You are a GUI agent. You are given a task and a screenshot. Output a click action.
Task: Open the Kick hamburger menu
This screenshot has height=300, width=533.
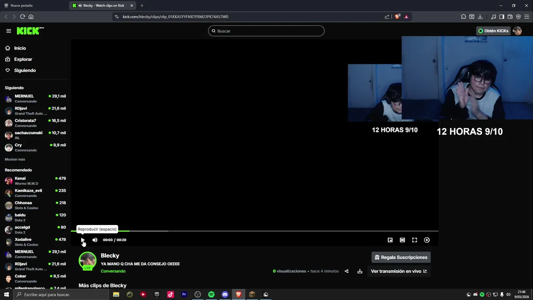click(8, 31)
